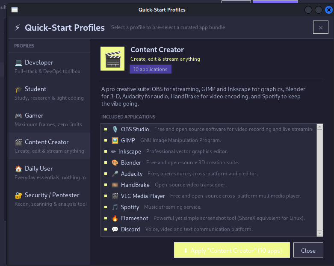Screen dimensions: 334x266
Task: Select the VLC Media Player list entry
Action: click(209, 196)
